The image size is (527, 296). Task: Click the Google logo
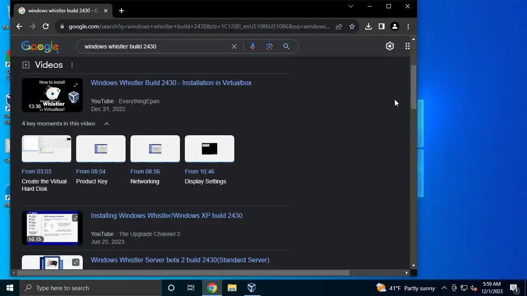click(x=40, y=47)
